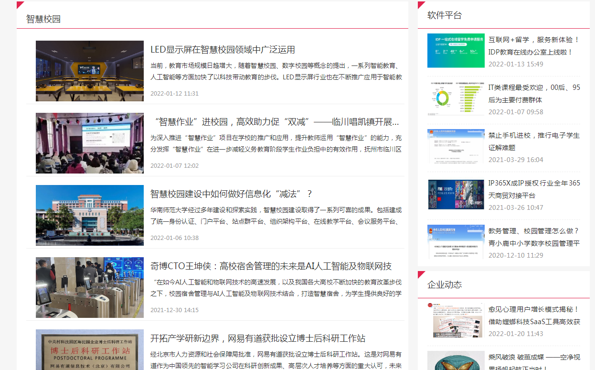
Task: Click the dormitory turnstile gates thumbnail
Action: point(90,287)
